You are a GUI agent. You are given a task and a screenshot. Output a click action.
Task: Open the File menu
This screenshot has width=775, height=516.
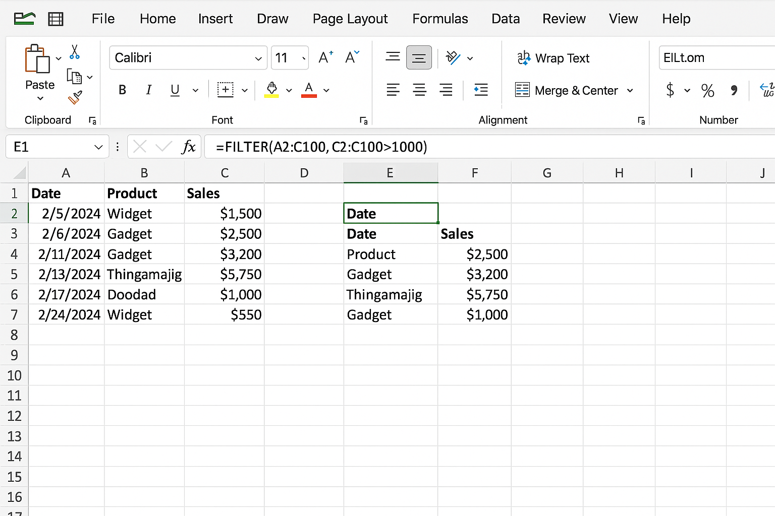click(103, 19)
